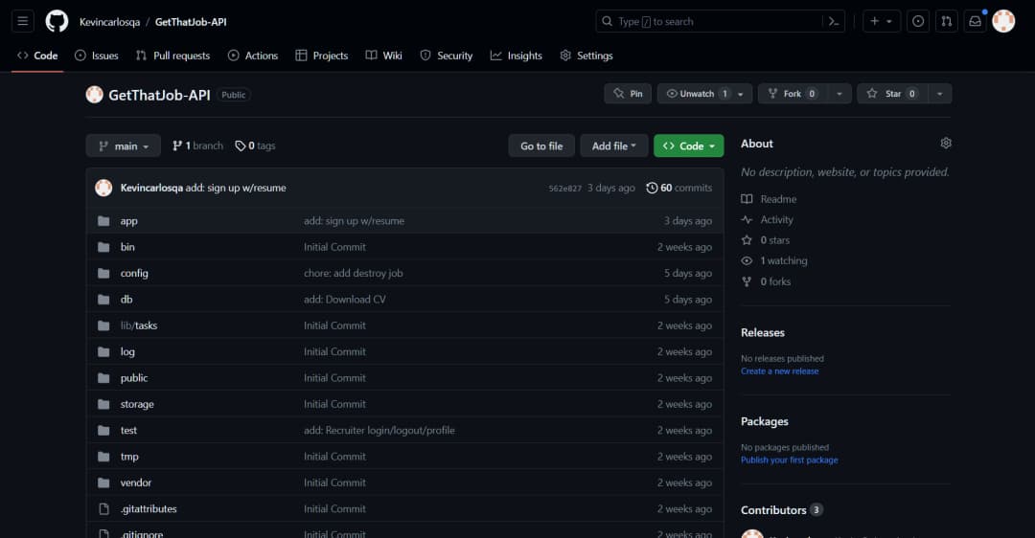The image size is (1035, 538).
Task: Expand the Unwatch notification options dropdown
Action: click(741, 94)
